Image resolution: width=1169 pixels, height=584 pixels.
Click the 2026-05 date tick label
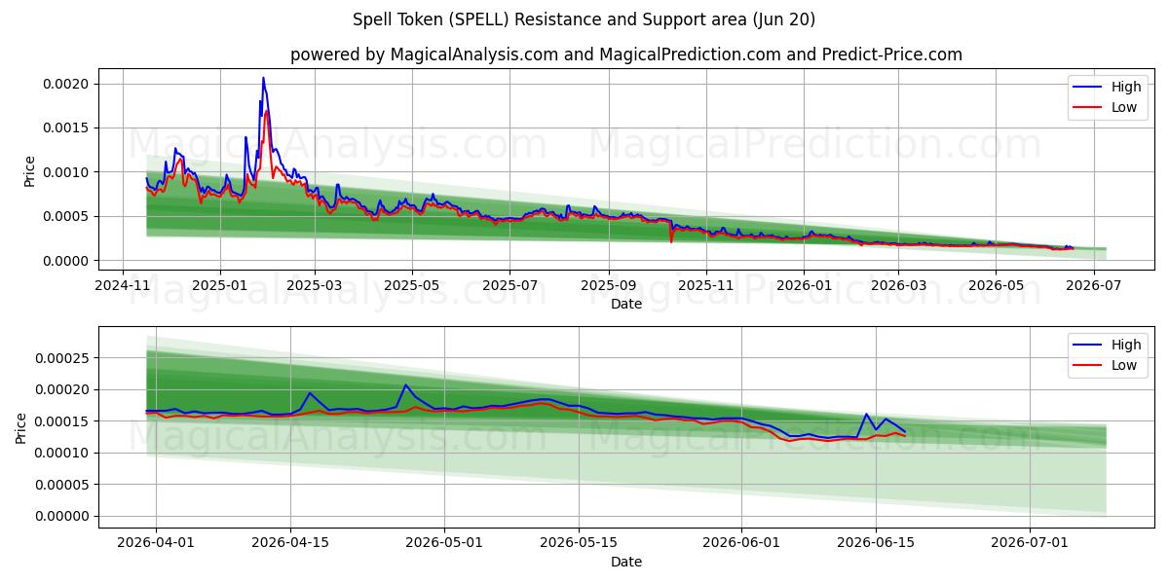995,285
